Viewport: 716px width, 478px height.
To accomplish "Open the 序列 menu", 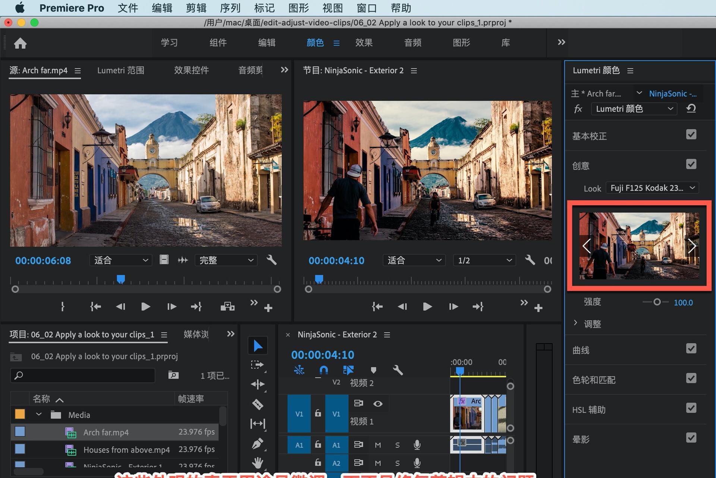I will click(x=230, y=8).
